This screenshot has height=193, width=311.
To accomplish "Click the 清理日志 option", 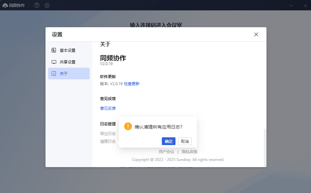I will coord(108,142).
